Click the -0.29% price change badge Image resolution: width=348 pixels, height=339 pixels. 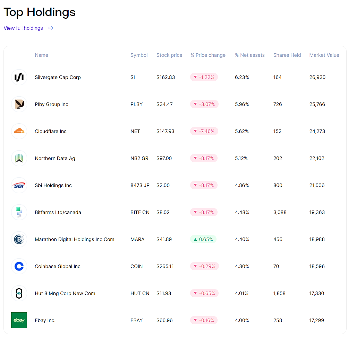click(x=204, y=266)
